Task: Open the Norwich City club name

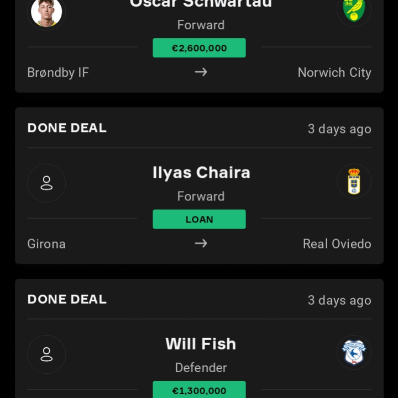Action: 334,73
